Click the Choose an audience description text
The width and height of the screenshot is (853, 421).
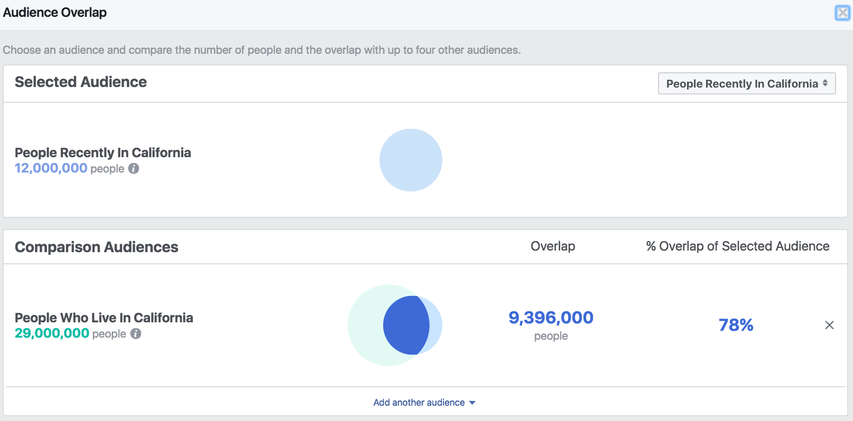coord(262,50)
